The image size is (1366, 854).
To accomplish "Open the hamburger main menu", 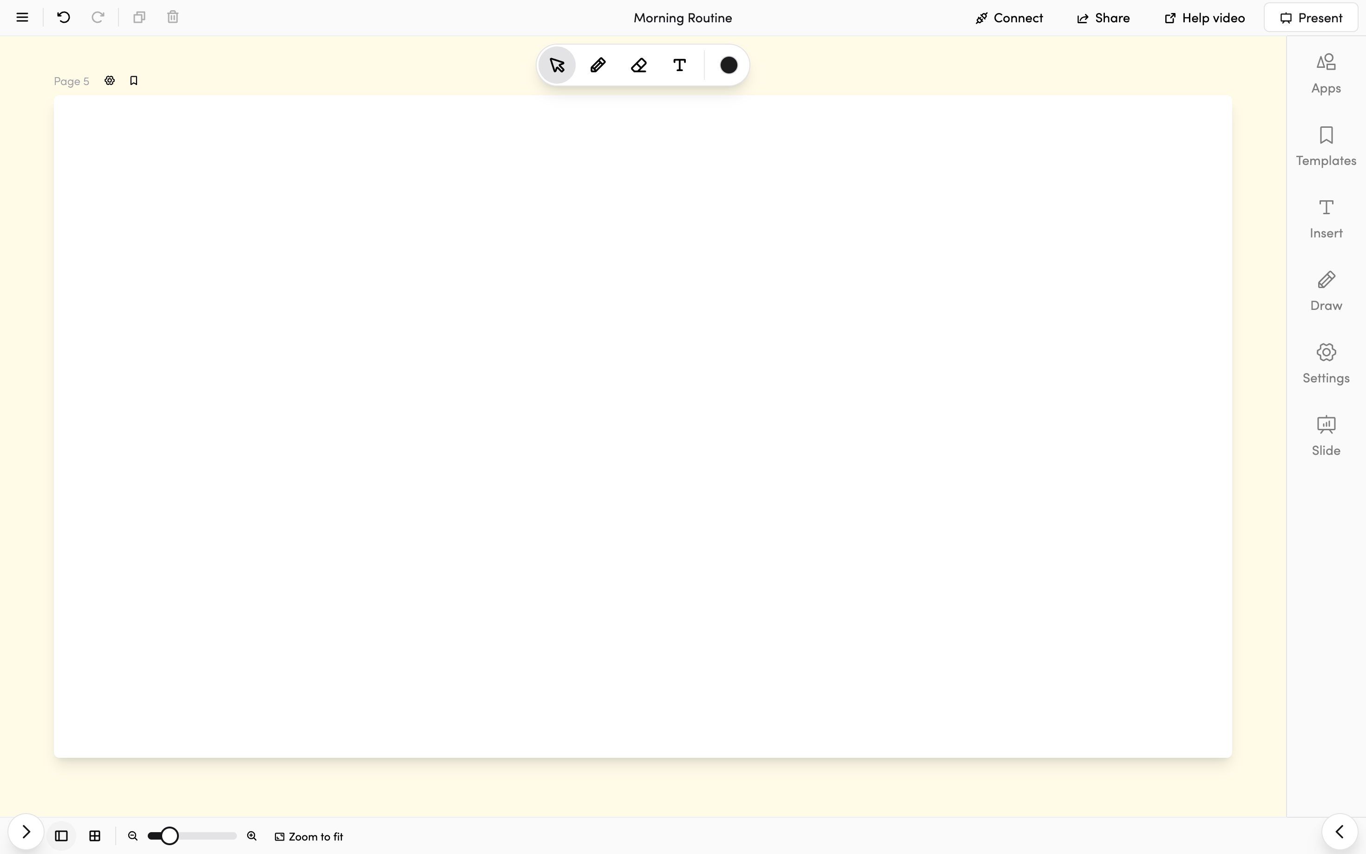I will 22,18.
